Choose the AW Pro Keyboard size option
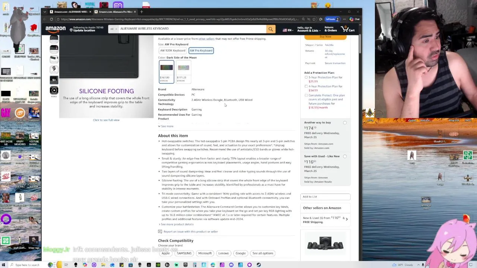477x268 pixels. [201, 51]
